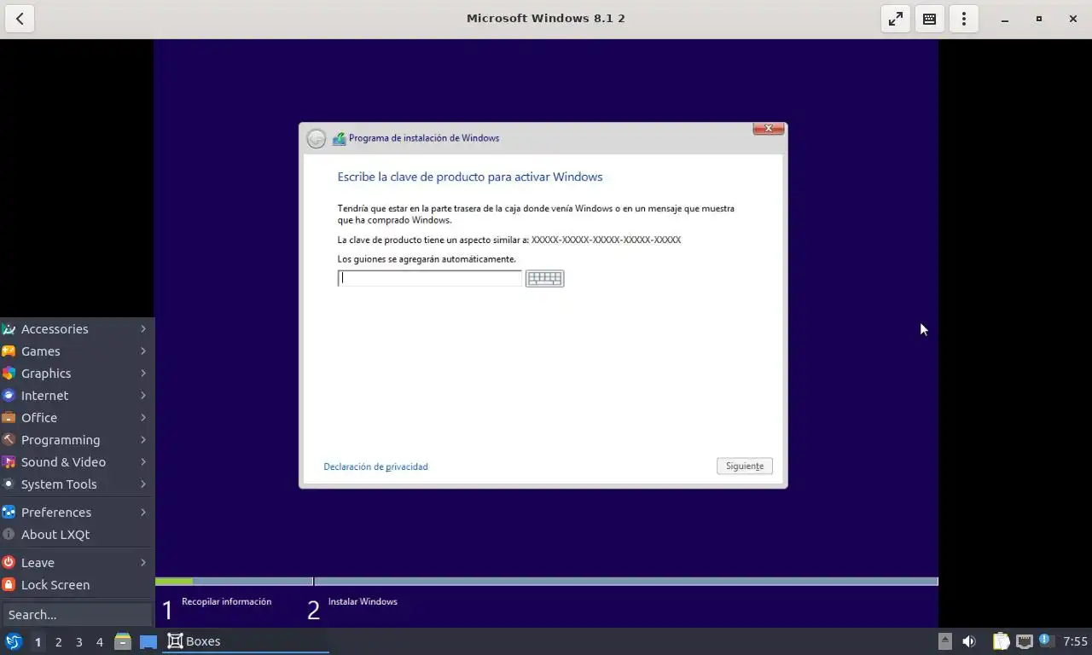The height and width of the screenshot is (655, 1092).
Task: Click the arrow beside the Games entry
Action: coord(143,351)
